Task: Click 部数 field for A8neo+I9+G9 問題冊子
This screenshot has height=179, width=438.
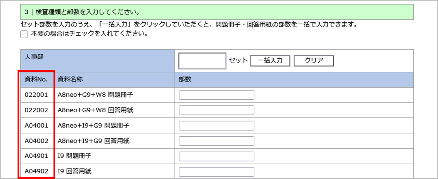Action: click(217, 125)
